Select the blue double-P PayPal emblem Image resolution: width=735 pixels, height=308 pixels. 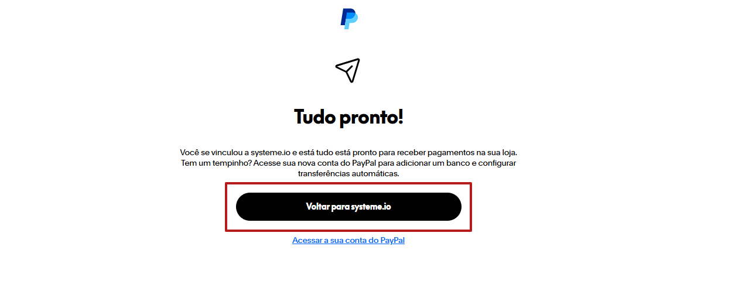pyautogui.click(x=350, y=18)
